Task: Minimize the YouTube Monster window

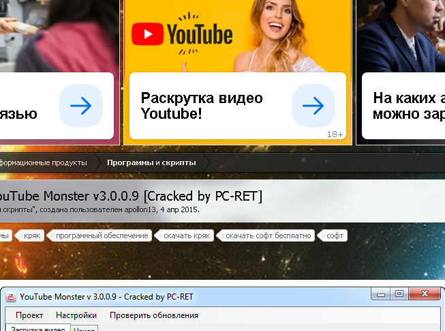Action: 380,295
